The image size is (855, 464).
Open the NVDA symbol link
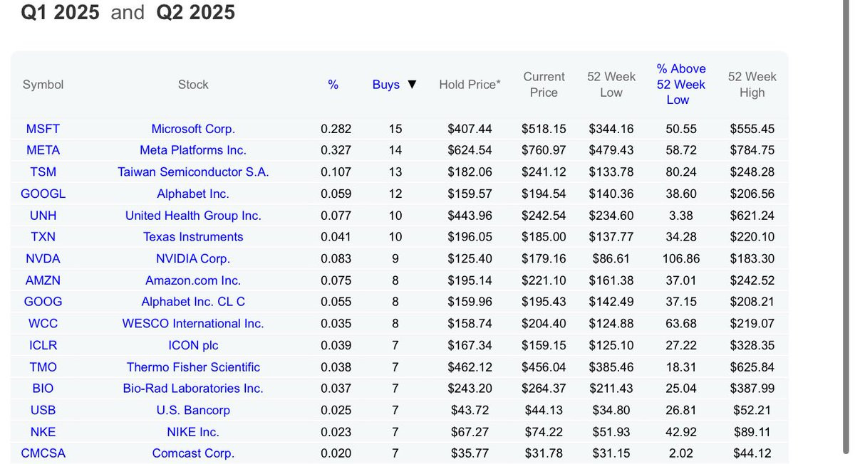[43, 258]
